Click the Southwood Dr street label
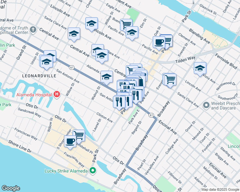Image resolution: width=240 pixels, height=192 pixels. pos(228,97)
